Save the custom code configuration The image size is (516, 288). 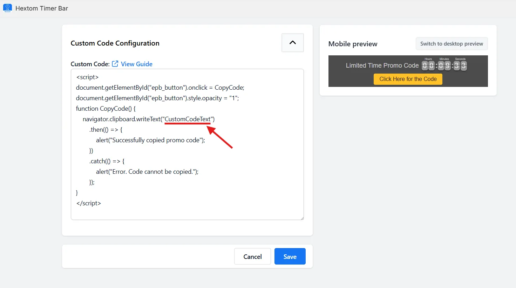[290, 256]
